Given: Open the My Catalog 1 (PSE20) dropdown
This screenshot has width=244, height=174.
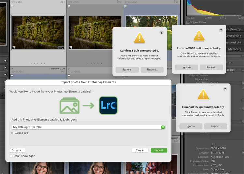Looking at the screenshot, I should 88,127.
